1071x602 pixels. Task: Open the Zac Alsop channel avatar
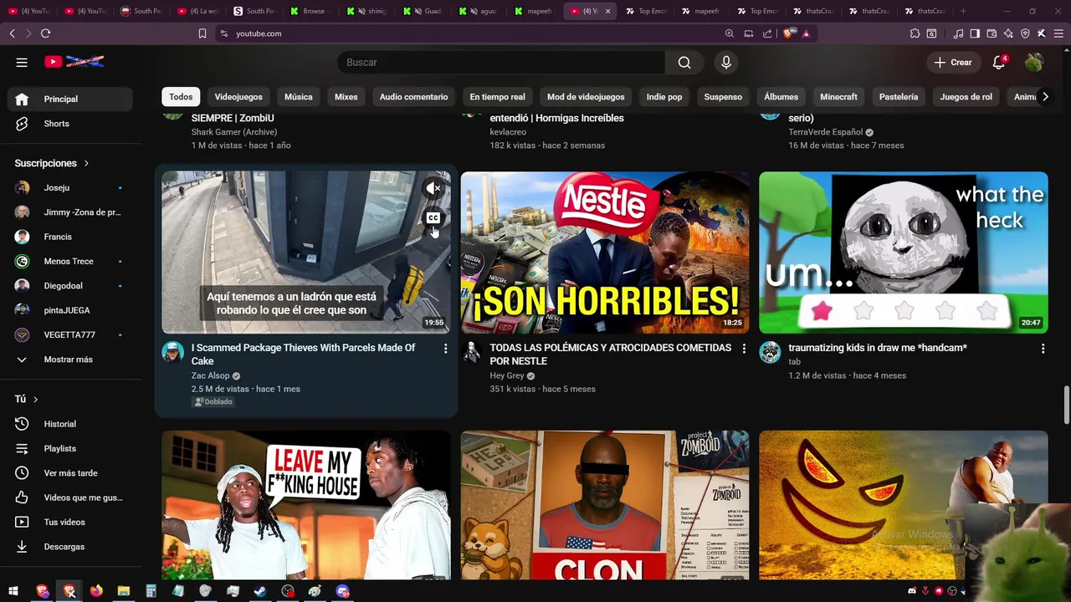click(x=173, y=352)
